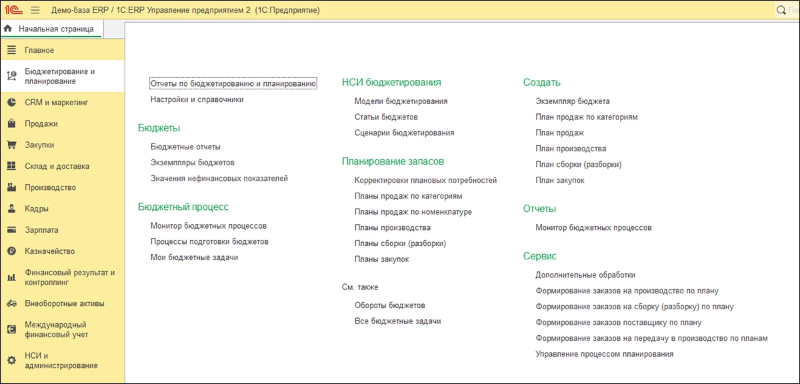The image size is (800, 384).
Task: Open the Зарплата section
Action: point(62,230)
